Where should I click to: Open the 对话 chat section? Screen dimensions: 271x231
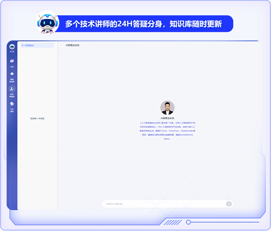(12, 61)
